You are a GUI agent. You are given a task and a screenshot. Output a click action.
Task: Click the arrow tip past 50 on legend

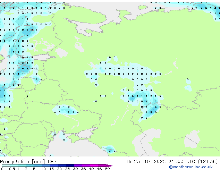(110, 165)
